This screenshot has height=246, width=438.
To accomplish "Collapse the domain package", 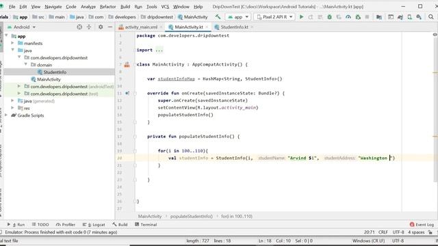I will 26,64.
